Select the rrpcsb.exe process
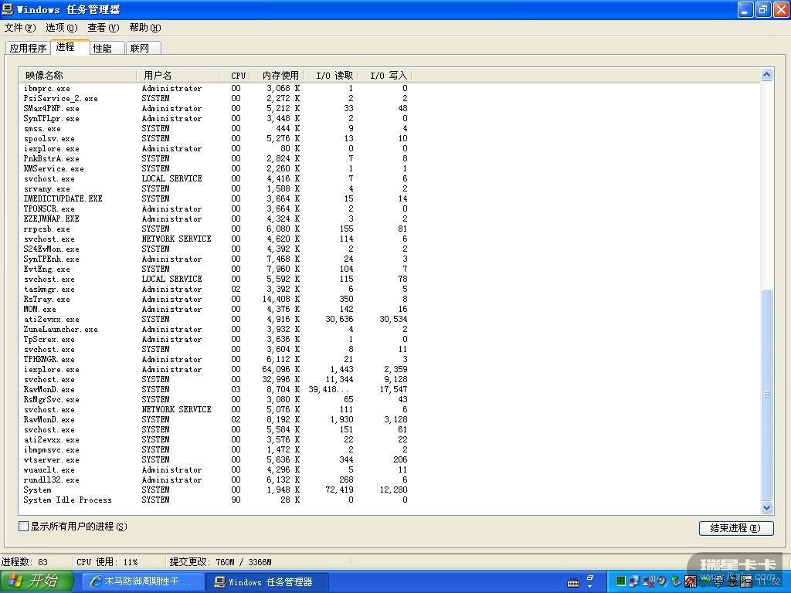Image resolution: width=791 pixels, height=593 pixels. 216,229
